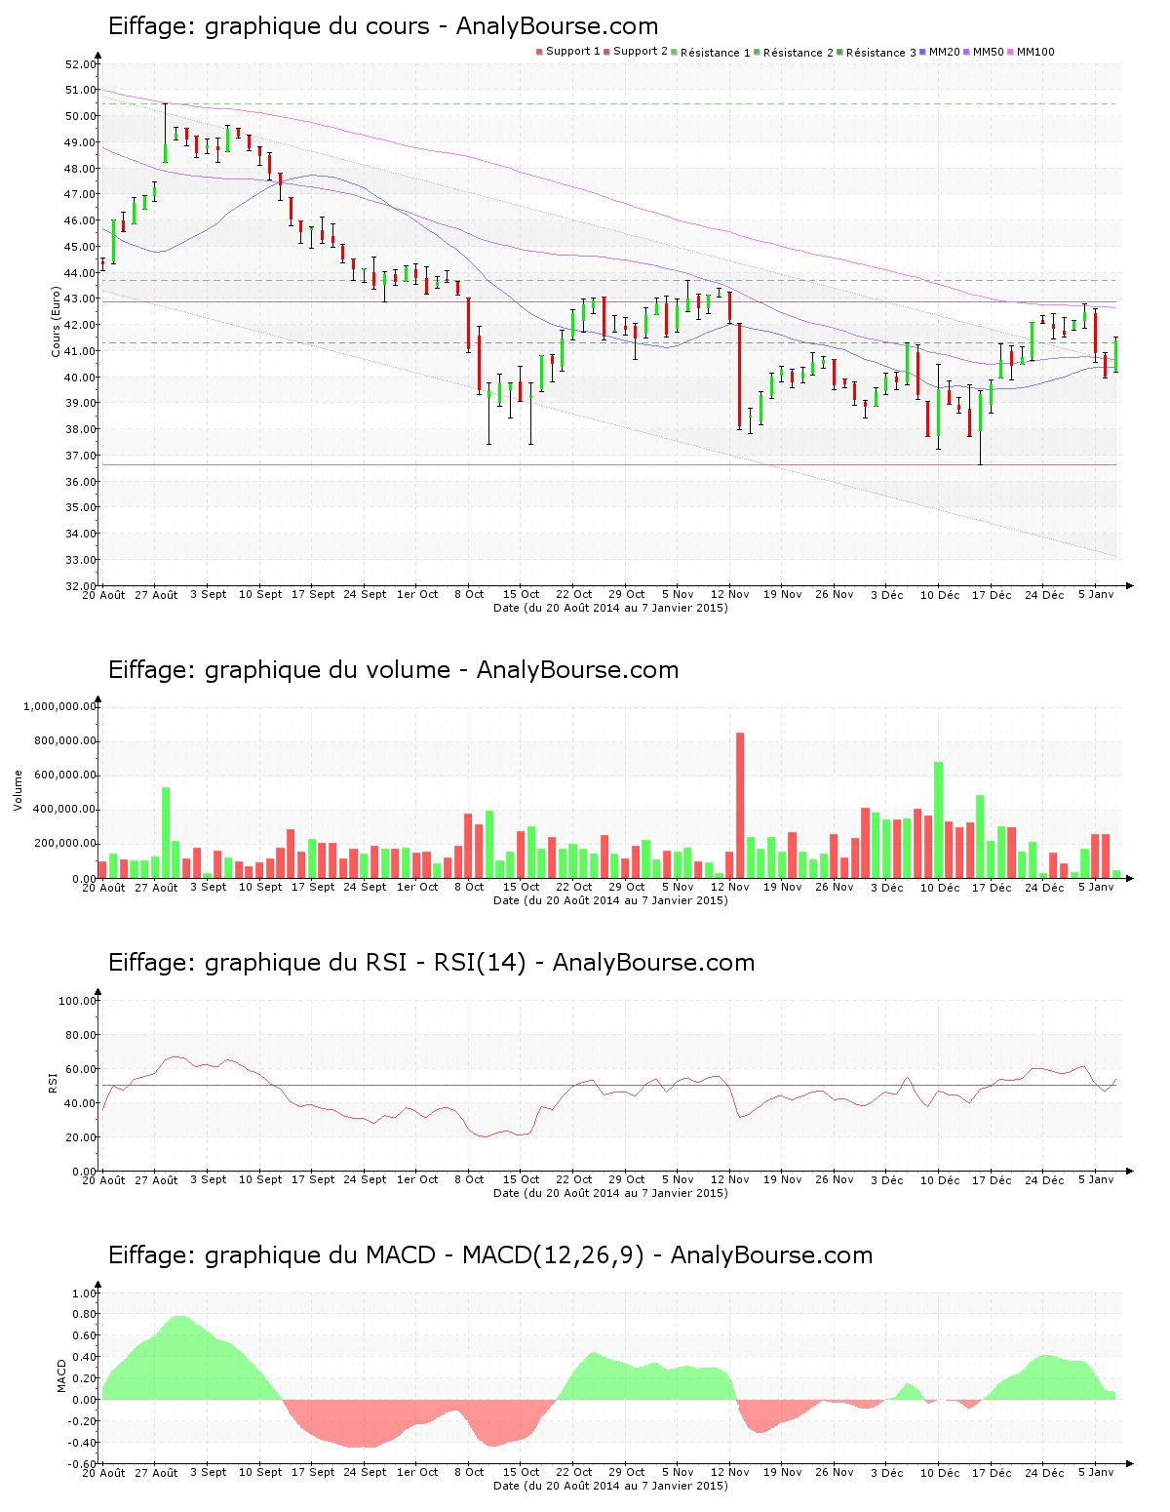
Task: Click the 20.00 value on the RSI axis
Action: point(81,1137)
